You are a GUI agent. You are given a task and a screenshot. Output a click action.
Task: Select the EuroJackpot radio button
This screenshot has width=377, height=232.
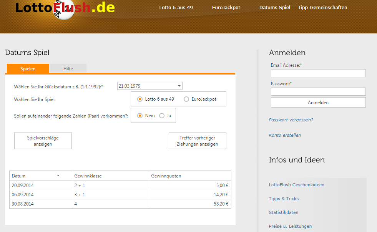click(x=186, y=99)
